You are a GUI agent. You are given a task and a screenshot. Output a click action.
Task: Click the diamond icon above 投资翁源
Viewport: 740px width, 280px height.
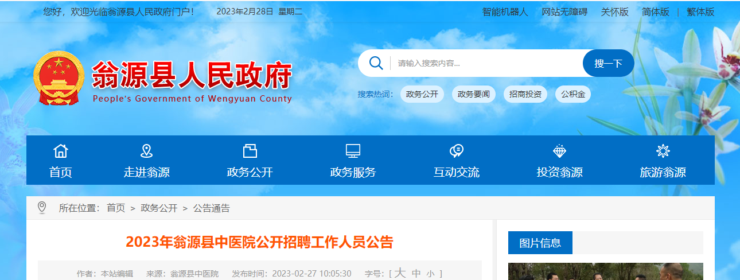[560, 151]
